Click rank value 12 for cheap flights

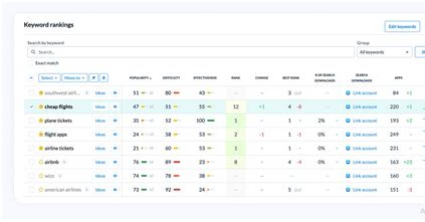[236, 107]
